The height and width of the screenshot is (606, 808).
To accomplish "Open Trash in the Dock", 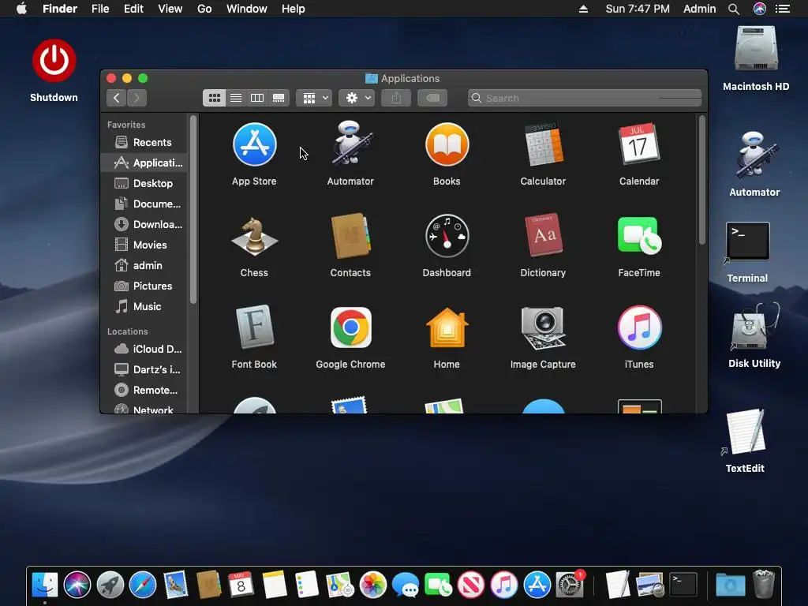I will [763, 584].
